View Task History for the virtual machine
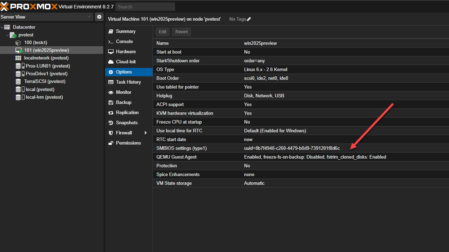This screenshot has height=252, width=449. coord(129,82)
